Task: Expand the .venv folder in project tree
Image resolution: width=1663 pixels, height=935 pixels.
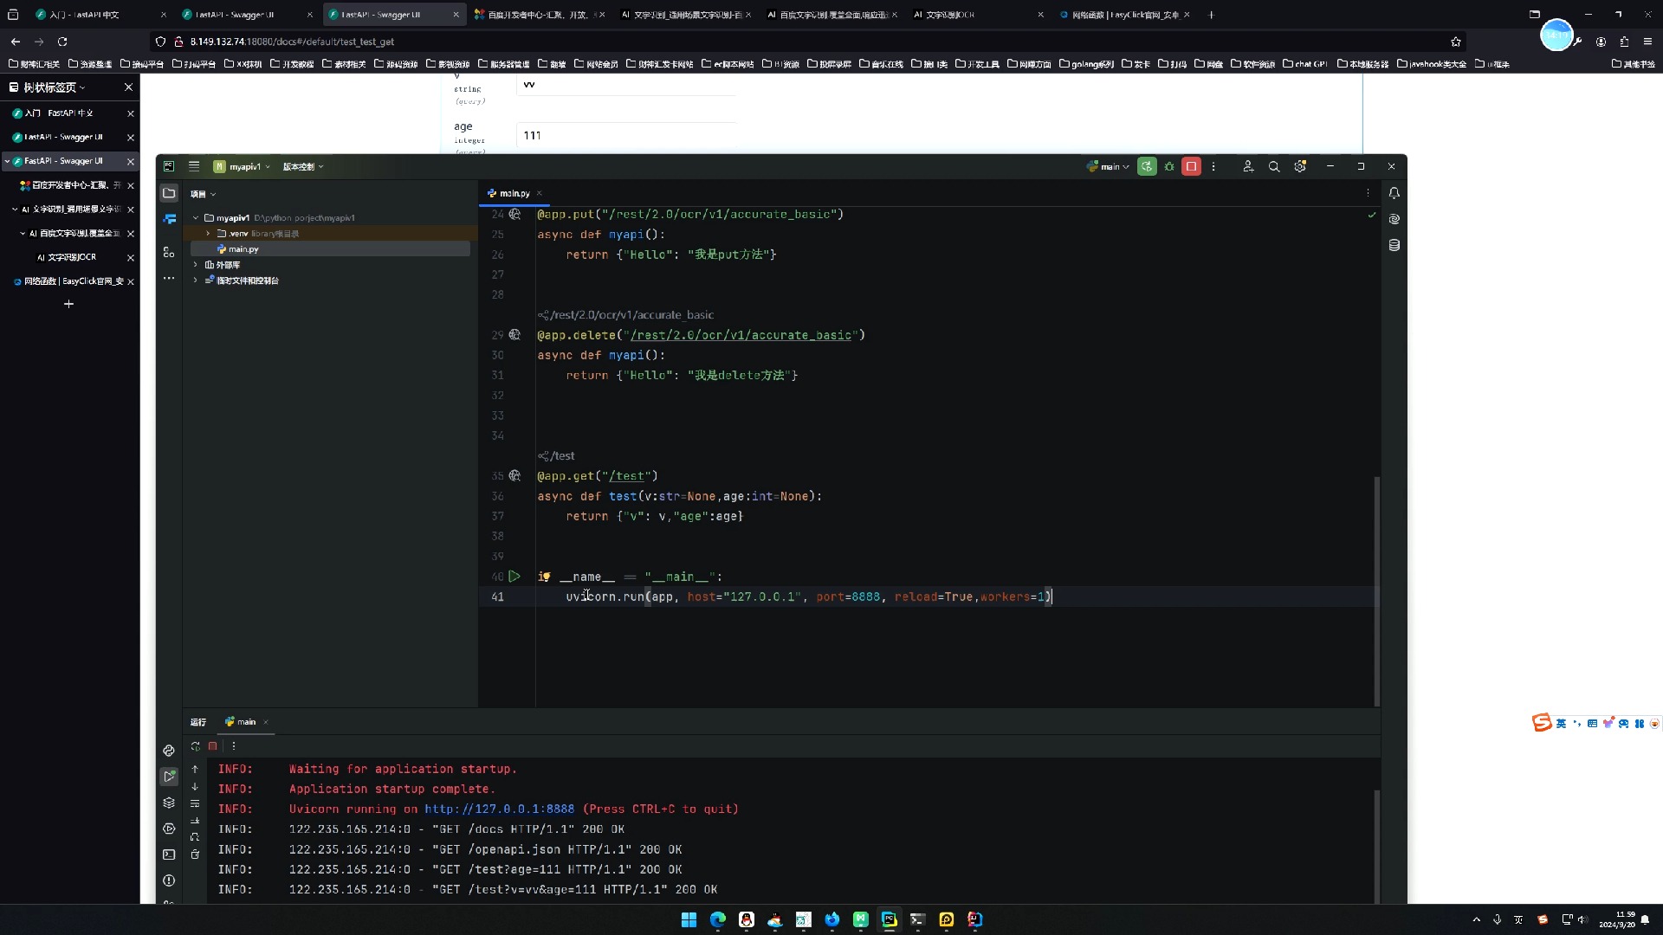Action: pyautogui.click(x=208, y=234)
